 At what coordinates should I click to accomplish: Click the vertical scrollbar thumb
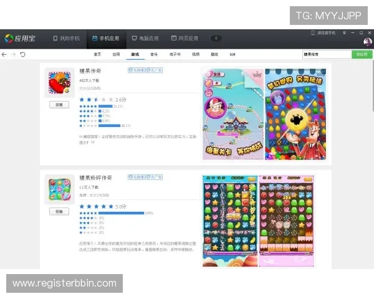tap(373, 86)
